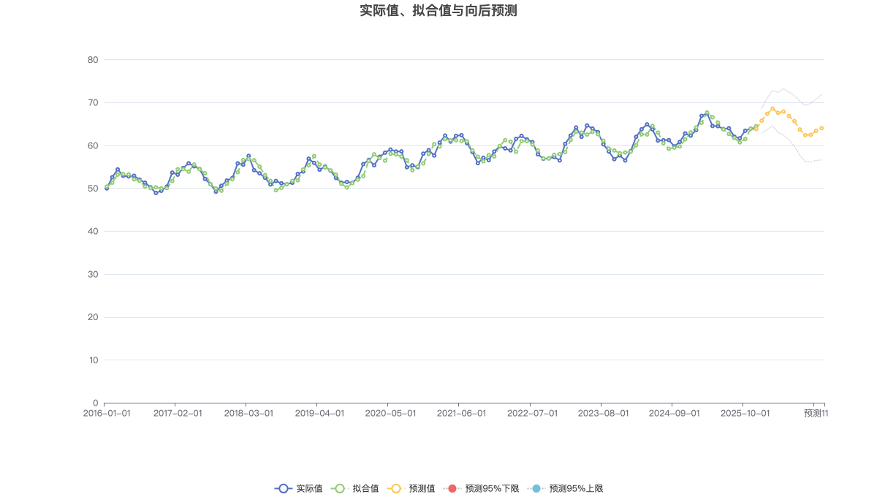The width and height of the screenshot is (877, 497).
Task: Click the y-axis value 50
Action: 93,189
